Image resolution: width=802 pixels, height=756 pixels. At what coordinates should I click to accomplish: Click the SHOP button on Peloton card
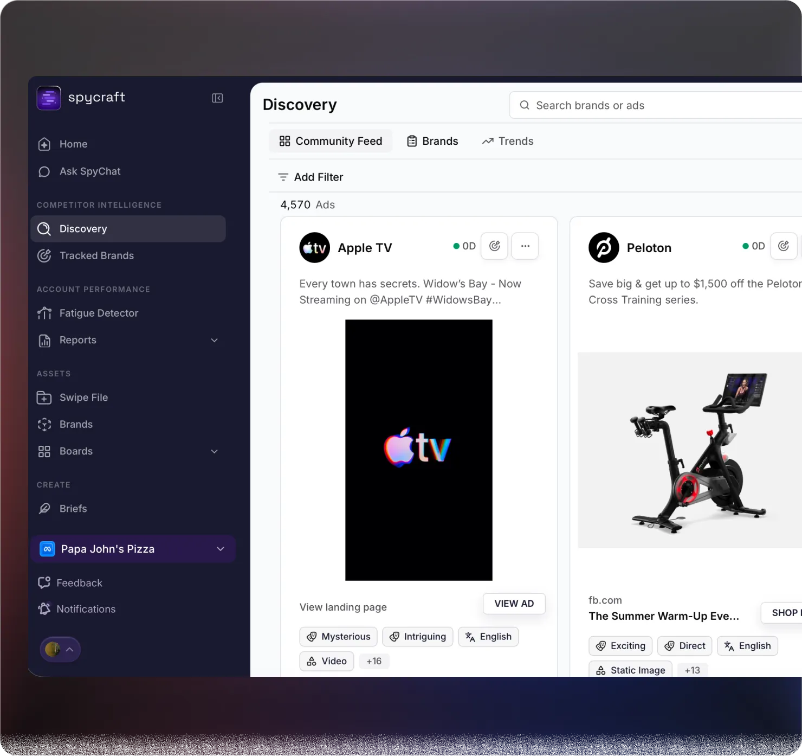pyautogui.click(x=782, y=613)
